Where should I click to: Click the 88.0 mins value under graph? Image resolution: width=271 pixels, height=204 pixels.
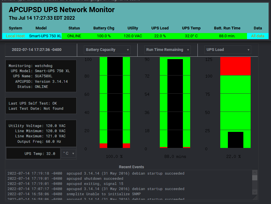175,156
